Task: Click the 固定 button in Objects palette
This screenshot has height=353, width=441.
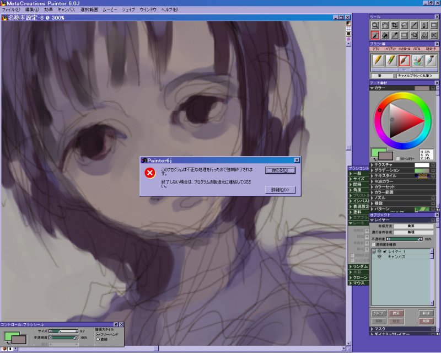Action: pyautogui.click(x=396, y=313)
